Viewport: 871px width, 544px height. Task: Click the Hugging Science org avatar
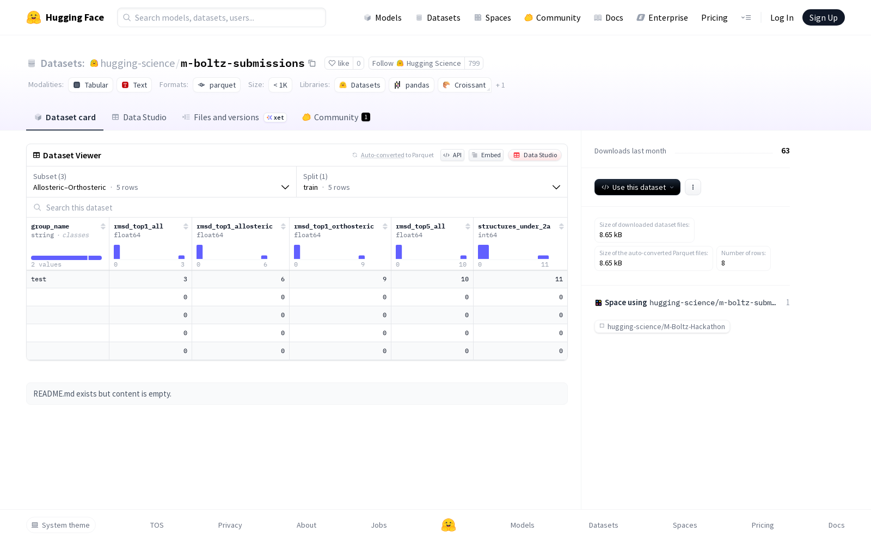[x=94, y=63]
